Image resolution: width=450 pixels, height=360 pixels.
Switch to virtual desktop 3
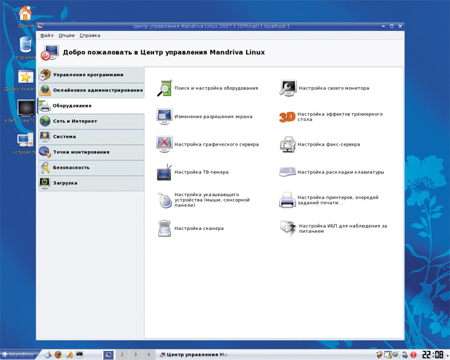pos(135,355)
